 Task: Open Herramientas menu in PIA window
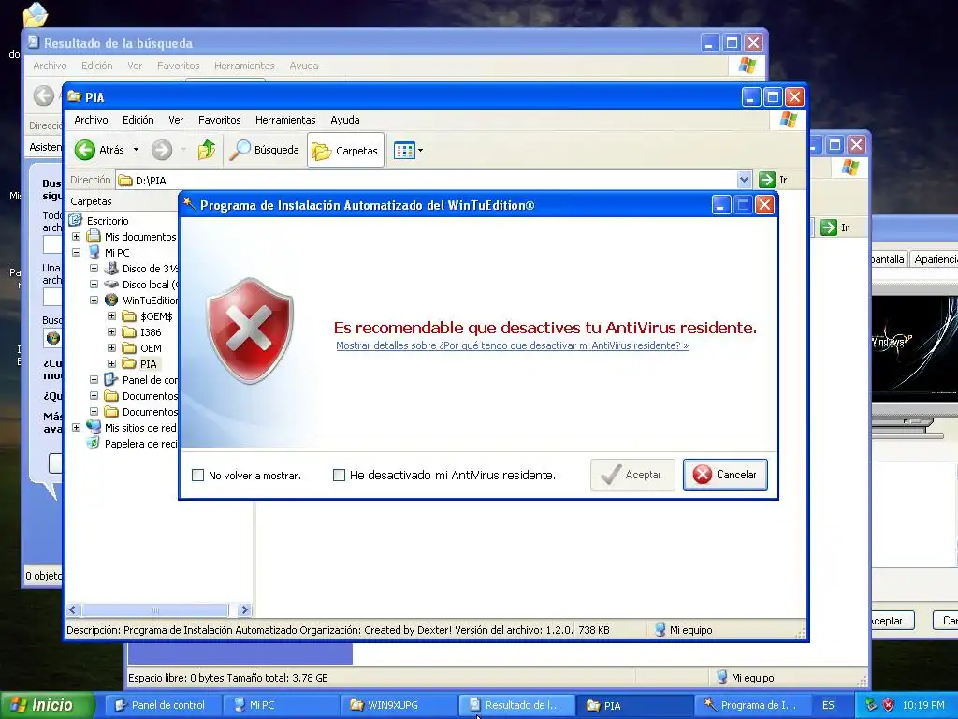click(285, 120)
